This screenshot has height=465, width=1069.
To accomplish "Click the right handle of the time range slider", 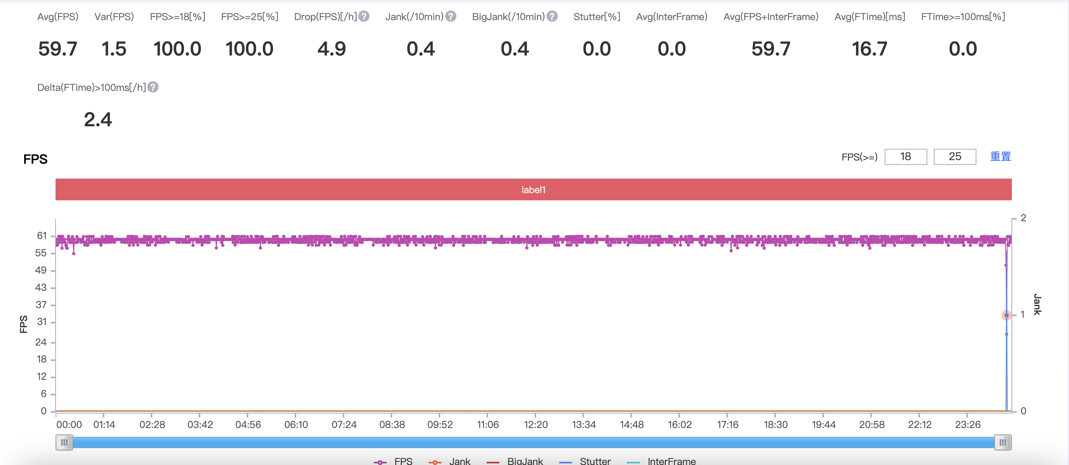I will tap(1003, 442).
